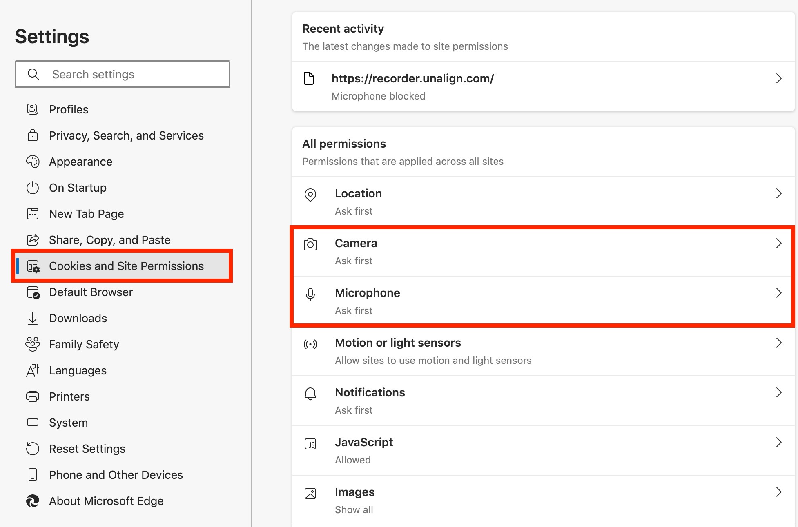Click the Languages icon
Screen dimensions: 798x527
33,370
